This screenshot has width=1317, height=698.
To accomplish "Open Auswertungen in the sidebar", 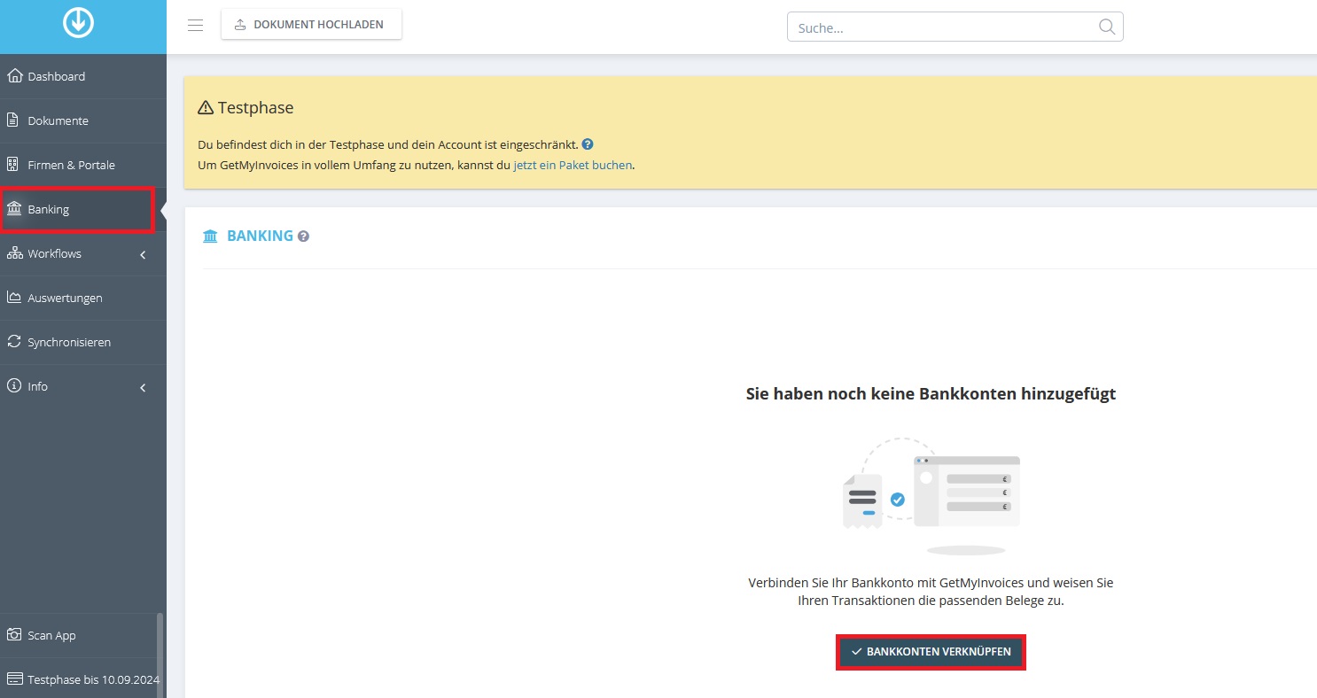I will pyautogui.click(x=83, y=298).
